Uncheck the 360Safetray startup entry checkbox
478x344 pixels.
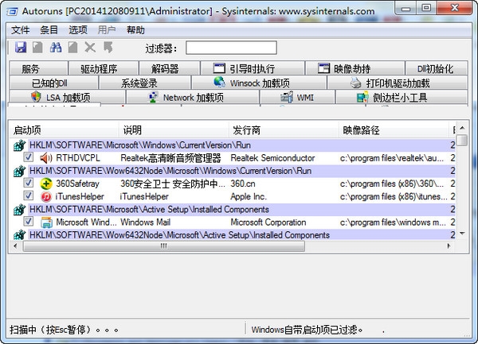click(x=29, y=183)
